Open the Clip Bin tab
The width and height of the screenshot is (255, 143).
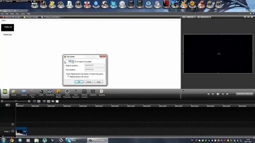(5, 93)
